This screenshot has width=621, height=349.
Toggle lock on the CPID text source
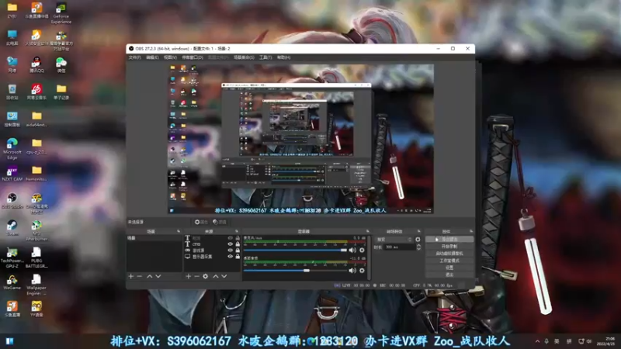238,244
